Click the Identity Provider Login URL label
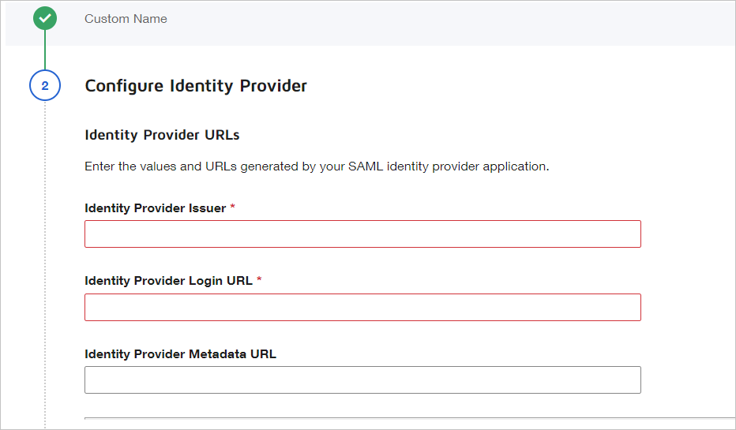 (168, 281)
